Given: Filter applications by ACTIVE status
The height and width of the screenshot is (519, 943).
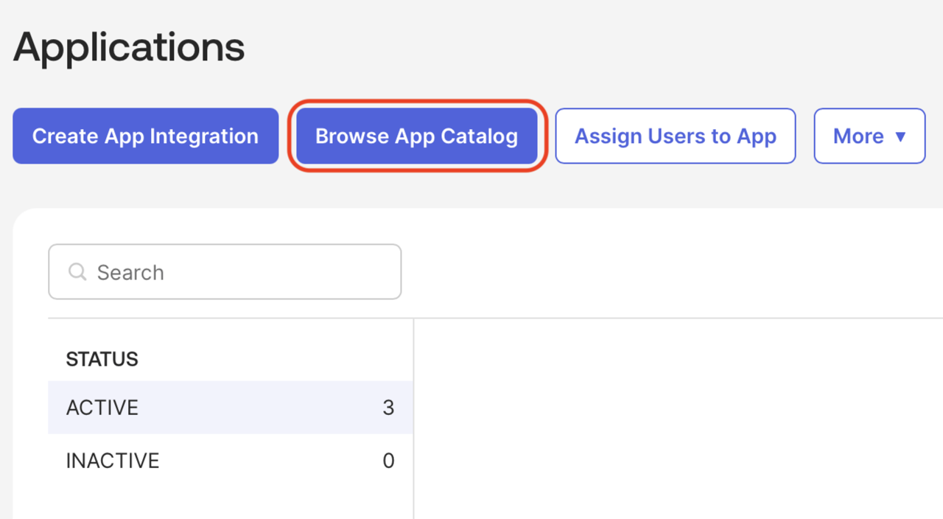Looking at the screenshot, I should click(102, 408).
